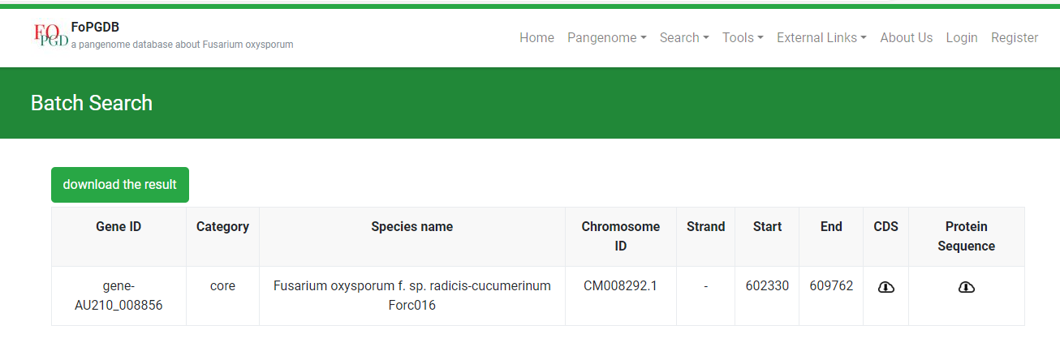Go to the Home page
Image resolution: width=1060 pixels, height=347 pixels.
(536, 37)
